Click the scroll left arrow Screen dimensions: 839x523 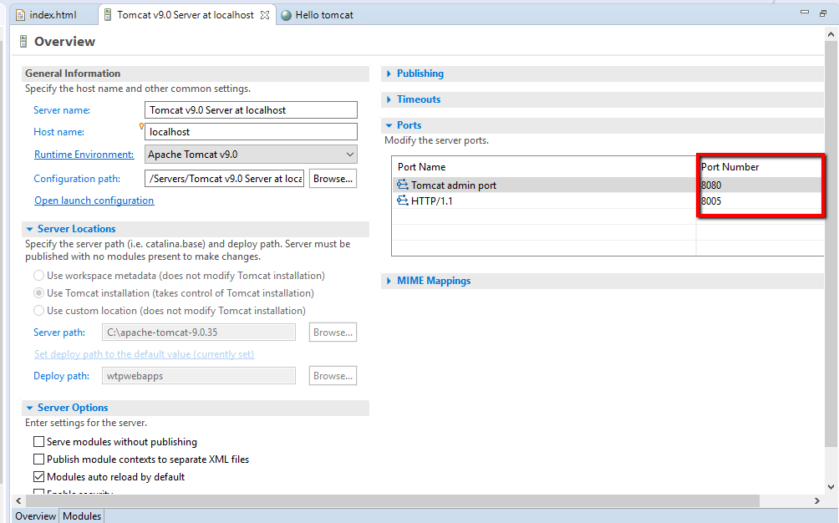coord(18,501)
